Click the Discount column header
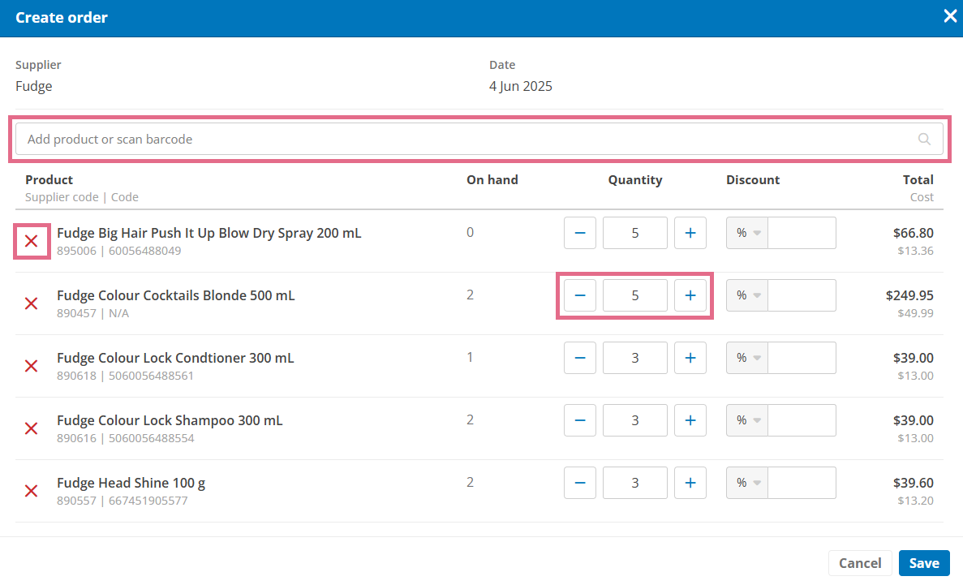 click(753, 180)
